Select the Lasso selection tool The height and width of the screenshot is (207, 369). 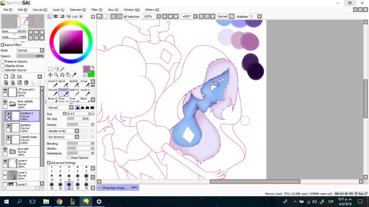pos(56,69)
